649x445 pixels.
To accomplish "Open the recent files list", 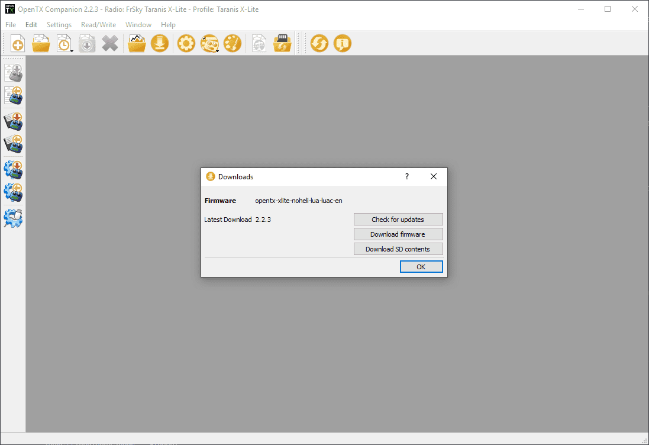I will (64, 43).
